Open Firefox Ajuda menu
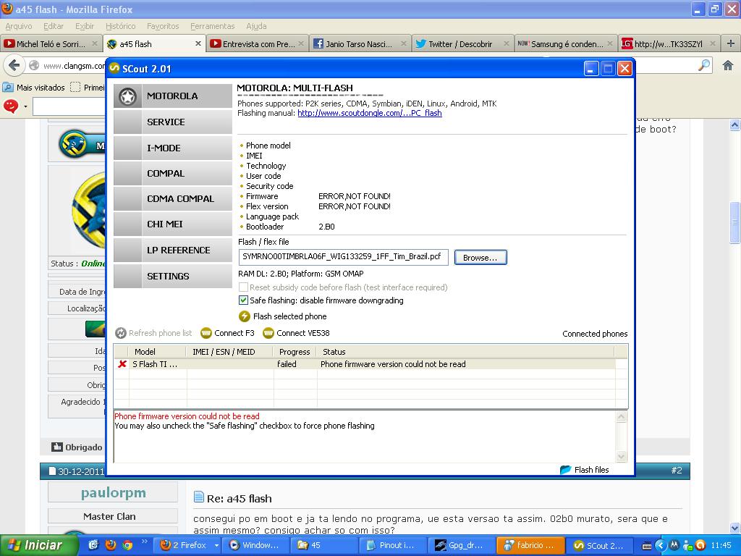 [x=256, y=26]
